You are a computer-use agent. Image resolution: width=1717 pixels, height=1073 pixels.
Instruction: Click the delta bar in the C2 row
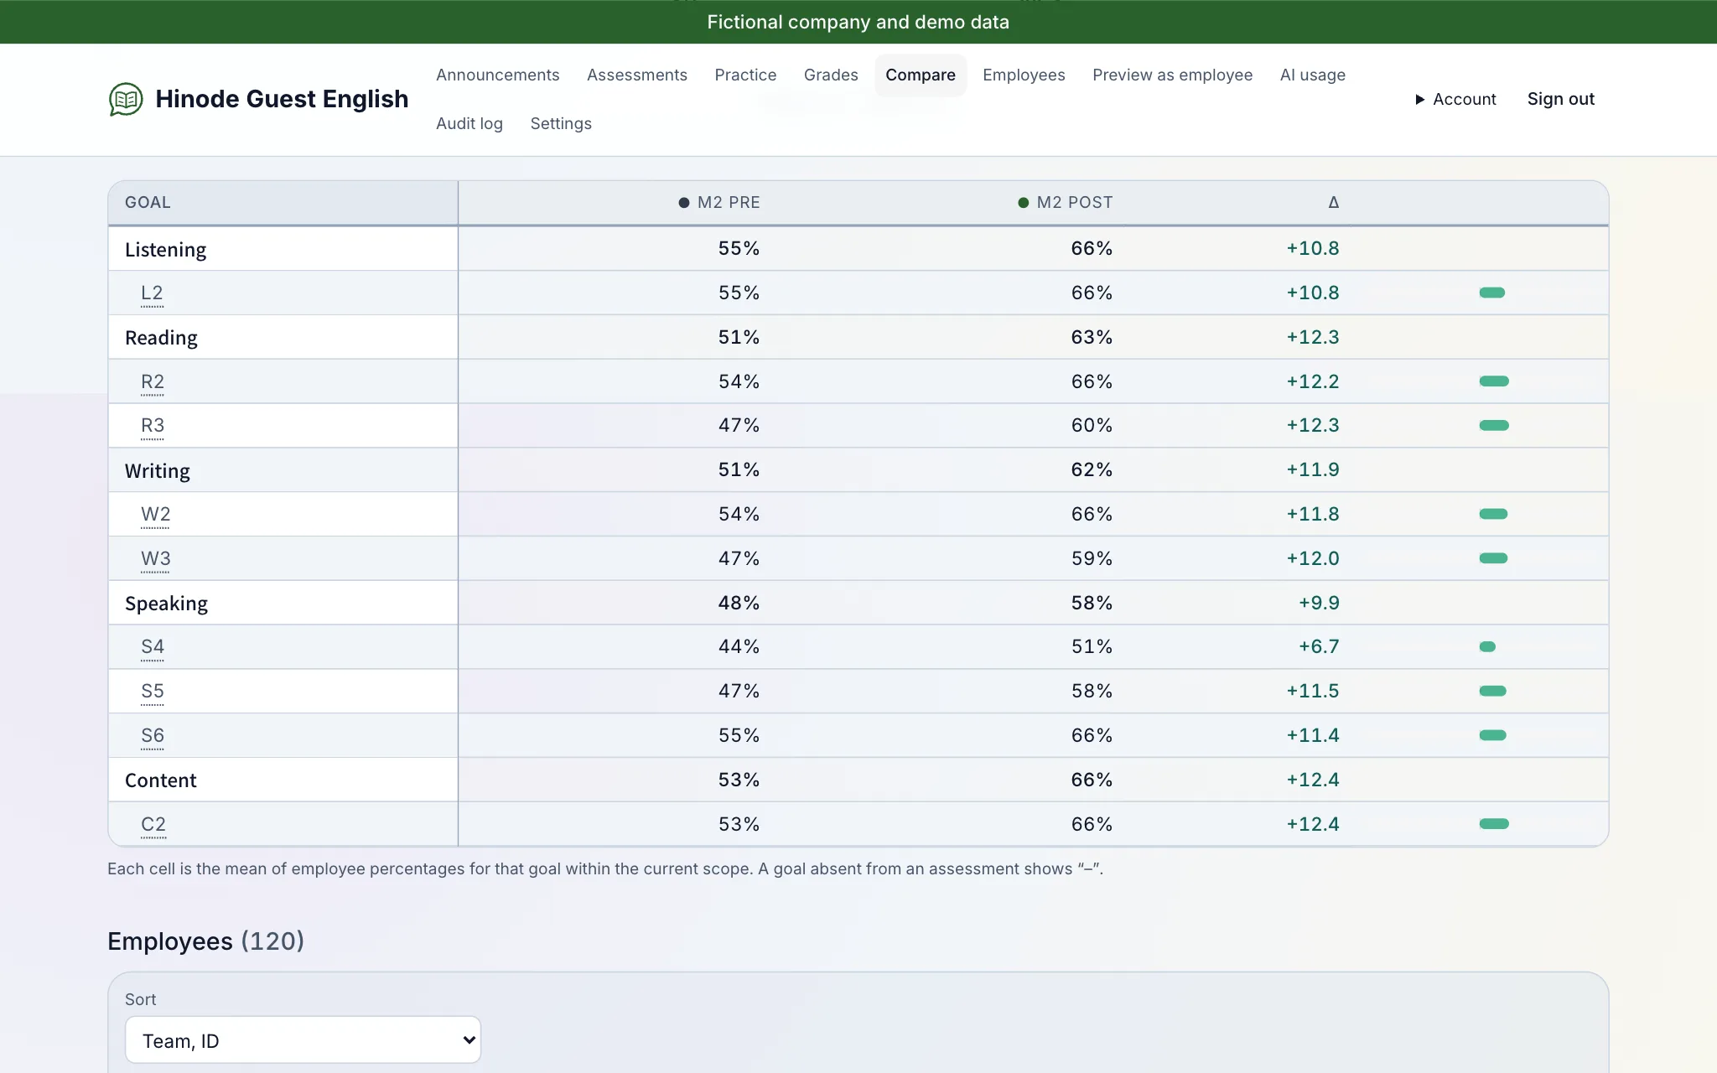[x=1494, y=824]
